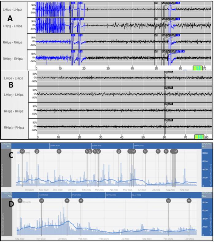Click the M marker near Dec 2020 in panel C
The height and width of the screenshot is (242, 214).
(x=59, y=151)
